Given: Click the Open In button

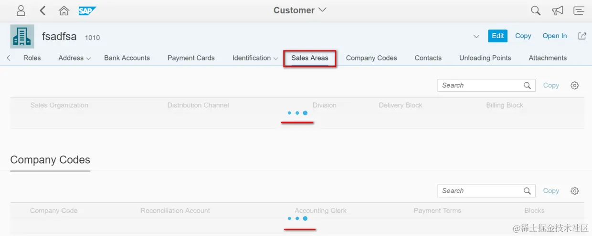Looking at the screenshot, I should 555,36.
